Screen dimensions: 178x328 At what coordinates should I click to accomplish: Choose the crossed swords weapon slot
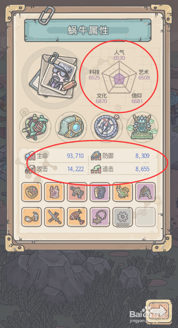coord(54,217)
